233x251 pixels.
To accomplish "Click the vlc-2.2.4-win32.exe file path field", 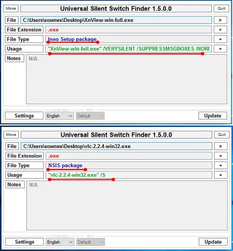I will click(x=116, y=146).
